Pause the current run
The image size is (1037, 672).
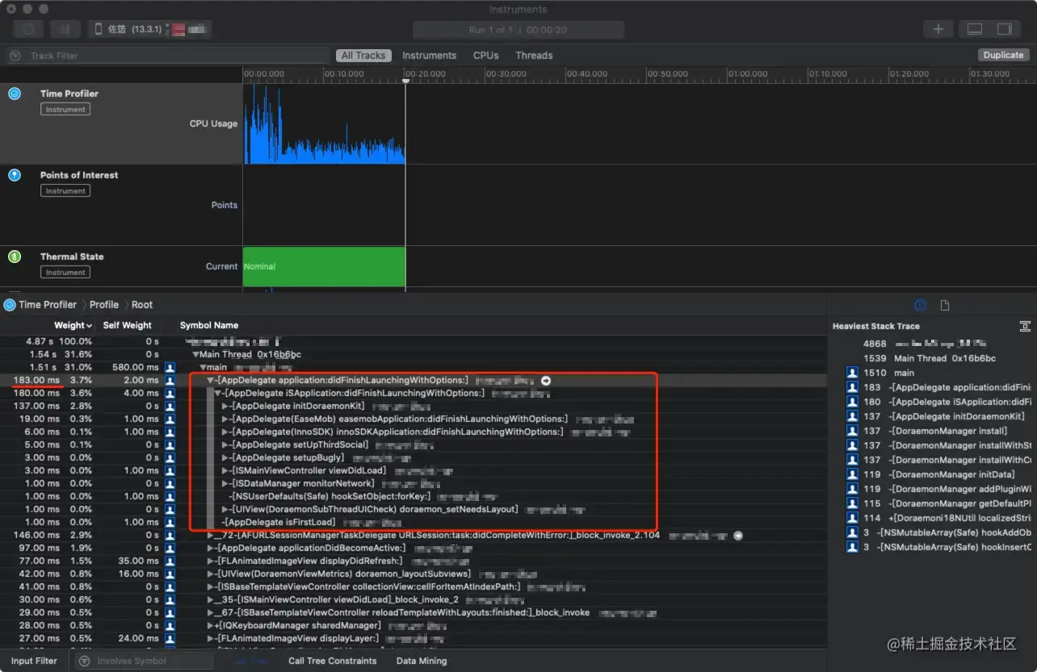(x=64, y=29)
